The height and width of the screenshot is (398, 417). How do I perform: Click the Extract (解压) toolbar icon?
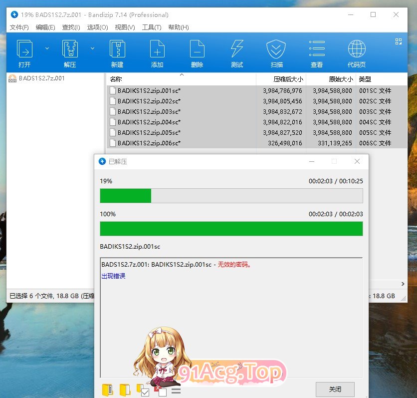(70, 53)
